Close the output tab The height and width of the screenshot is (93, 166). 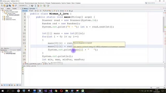tap(37, 66)
